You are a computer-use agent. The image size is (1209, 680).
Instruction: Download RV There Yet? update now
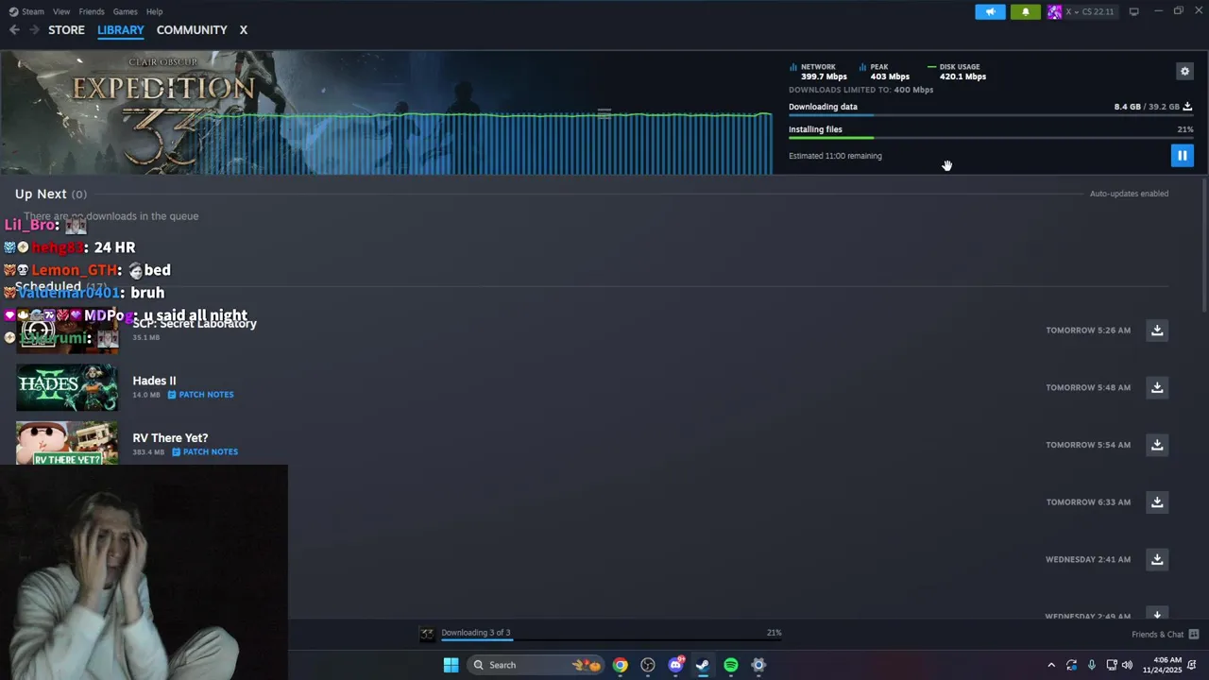tap(1157, 445)
